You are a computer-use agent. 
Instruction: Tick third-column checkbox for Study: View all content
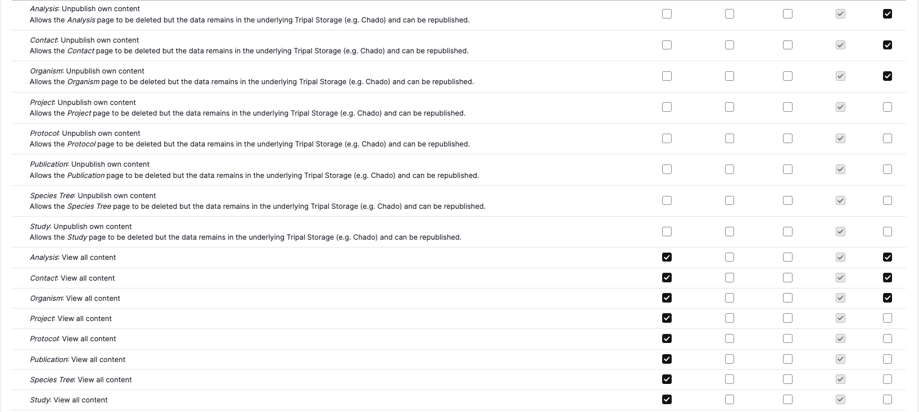click(787, 399)
